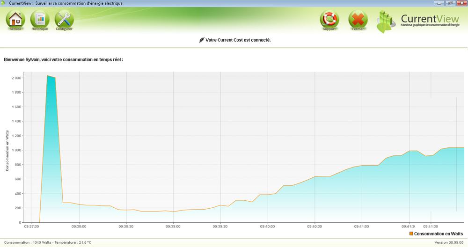Click the orange legend color swatch
468x248 pixels.
point(411,233)
